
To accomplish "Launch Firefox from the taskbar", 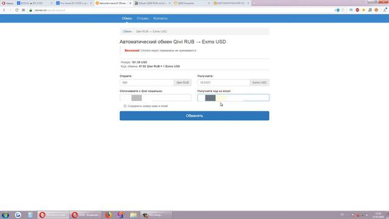I will pyautogui.click(x=108, y=215).
